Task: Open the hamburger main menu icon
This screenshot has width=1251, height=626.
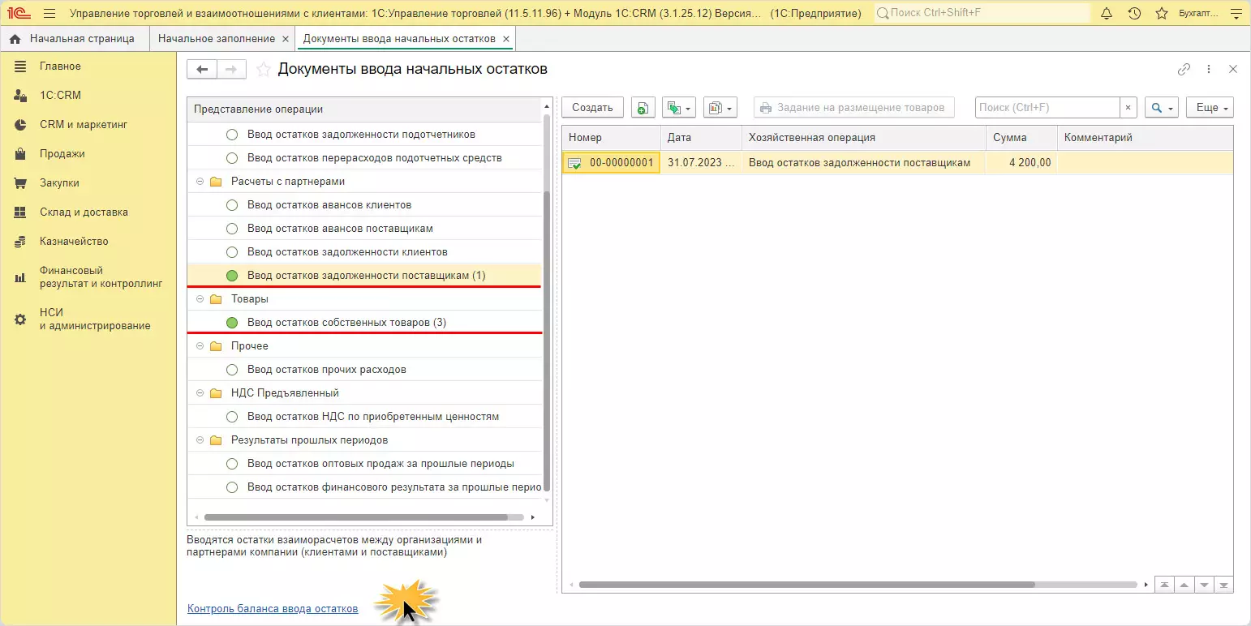Action: click(49, 14)
